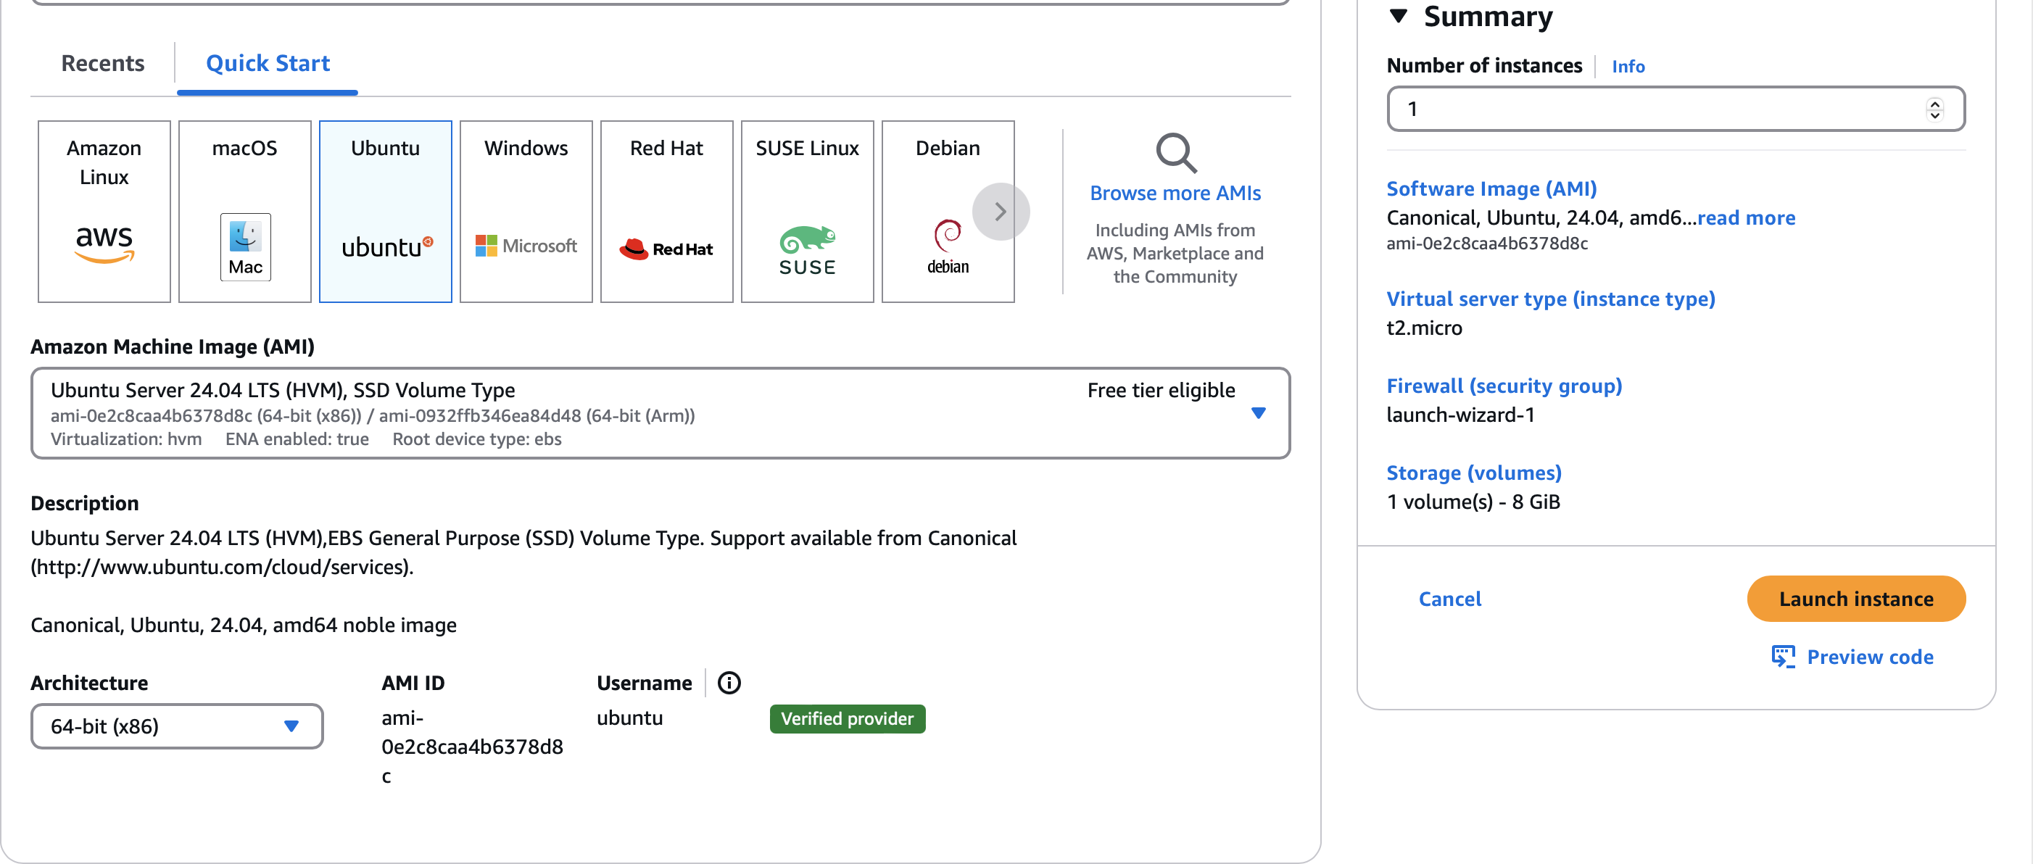Viewport: 2033px width, 864px height.
Task: Open the Info link beside Number of instances
Action: pyautogui.click(x=1628, y=66)
